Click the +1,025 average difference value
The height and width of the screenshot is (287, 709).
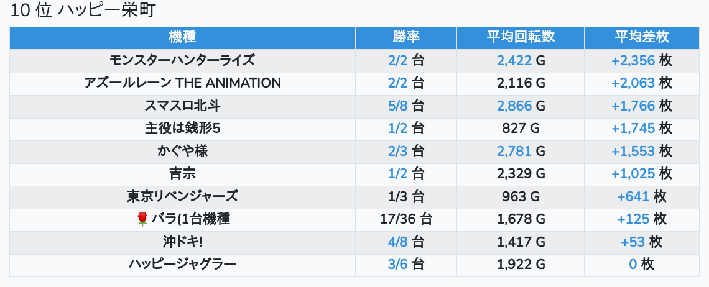(x=633, y=173)
